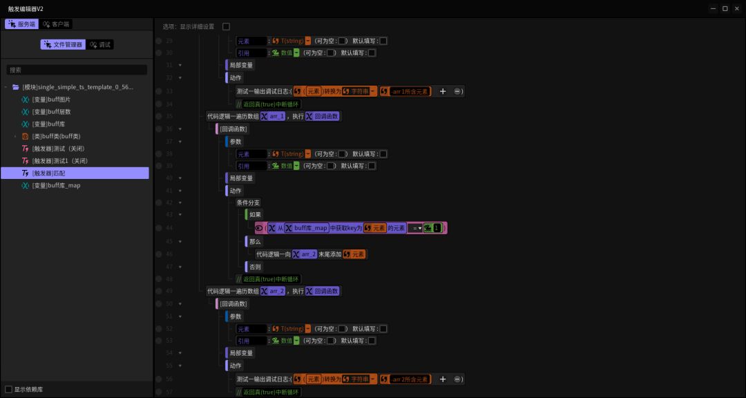
Task: Click the variable icon beside [变量]buff库
Action: (26, 124)
